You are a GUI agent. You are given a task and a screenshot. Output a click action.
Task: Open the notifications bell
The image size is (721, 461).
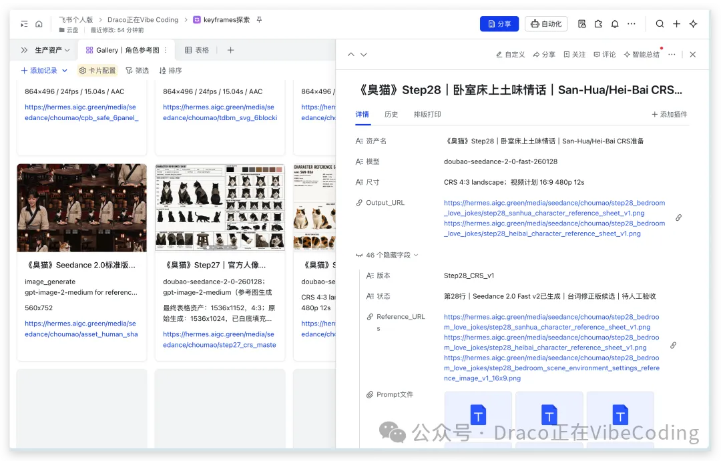tap(615, 24)
